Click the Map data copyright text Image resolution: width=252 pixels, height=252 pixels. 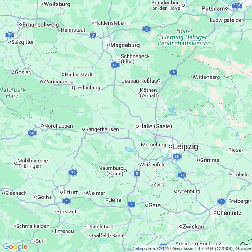pos(193,248)
